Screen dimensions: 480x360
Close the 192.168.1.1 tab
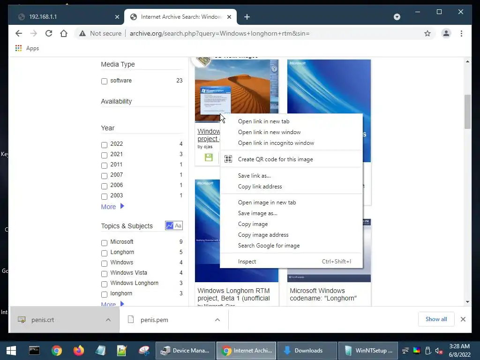tap(117, 17)
